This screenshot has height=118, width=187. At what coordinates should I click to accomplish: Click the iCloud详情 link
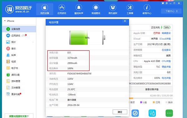pos(165,39)
